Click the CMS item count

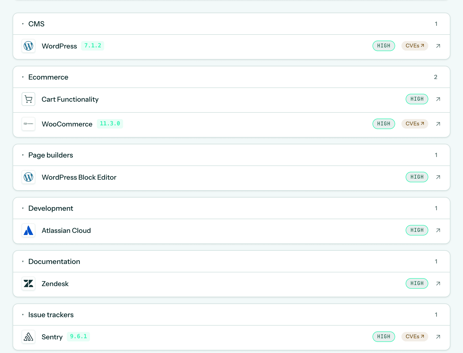(x=436, y=24)
